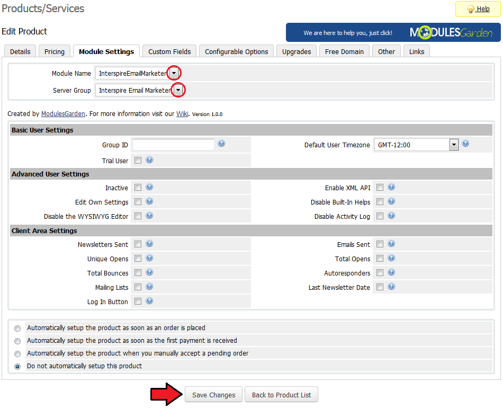The height and width of the screenshot is (408, 503).
Task: Show help for Unique Opens
Action: (x=149, y=258)
